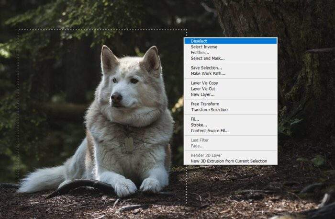The image size is (335, 219).
Task: Choose Layer Via Copy
Action: [231, 83]
